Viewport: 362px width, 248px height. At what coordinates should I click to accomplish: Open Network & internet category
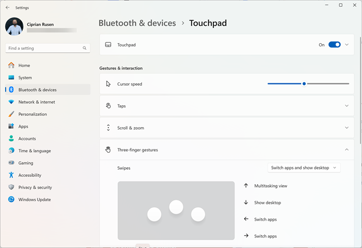coord(48,102)
